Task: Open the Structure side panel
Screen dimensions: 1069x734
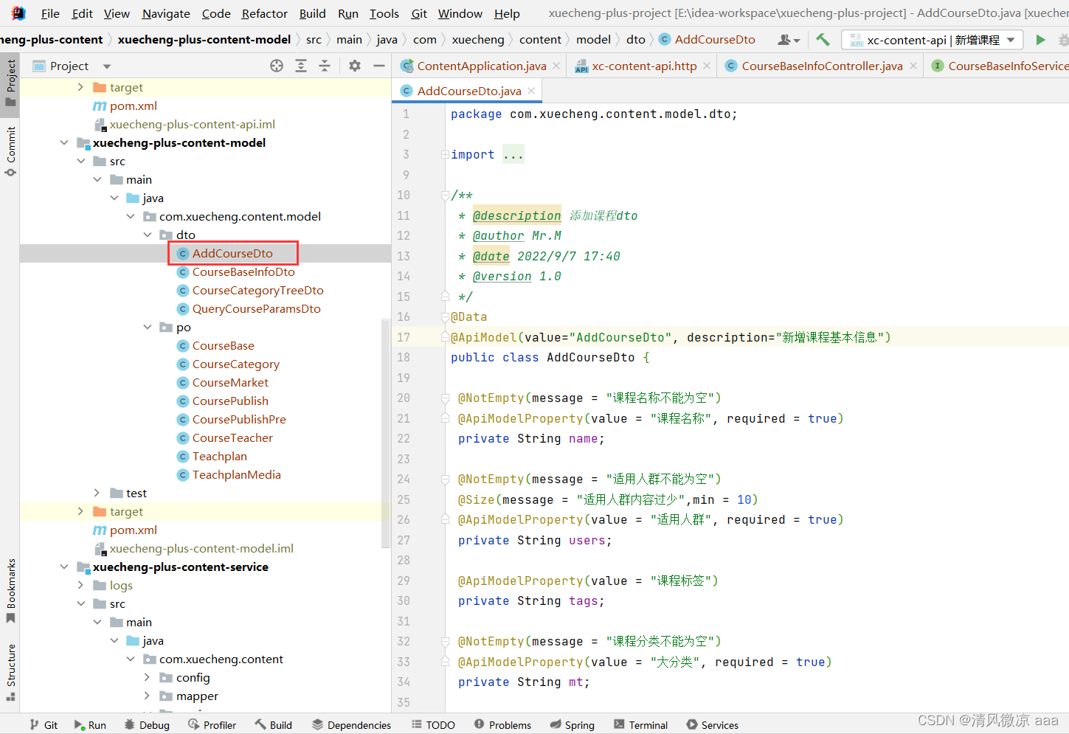Action: tap(10, 673)
